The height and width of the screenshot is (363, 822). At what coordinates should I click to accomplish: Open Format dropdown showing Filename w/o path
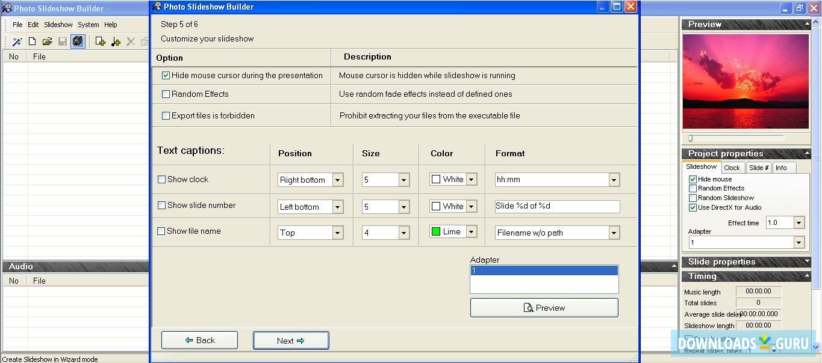point(614,233)
